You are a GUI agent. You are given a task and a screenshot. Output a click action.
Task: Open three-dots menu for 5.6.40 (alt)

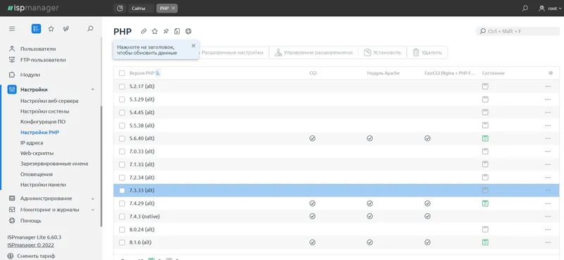click(x=548, y=138)
